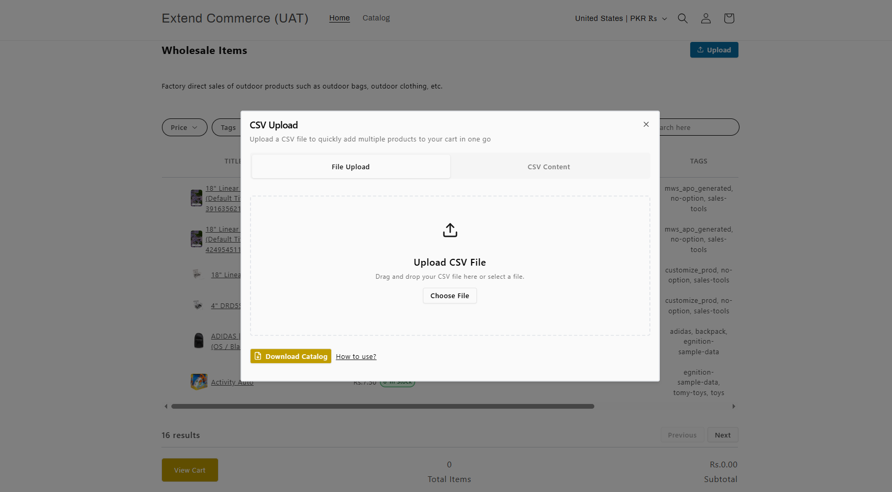Open the search magnifier icon in header

(682, 18)
